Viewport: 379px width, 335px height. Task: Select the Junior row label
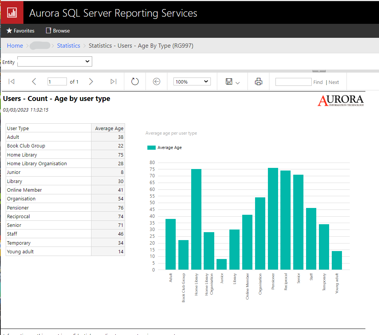click(14, 172)
